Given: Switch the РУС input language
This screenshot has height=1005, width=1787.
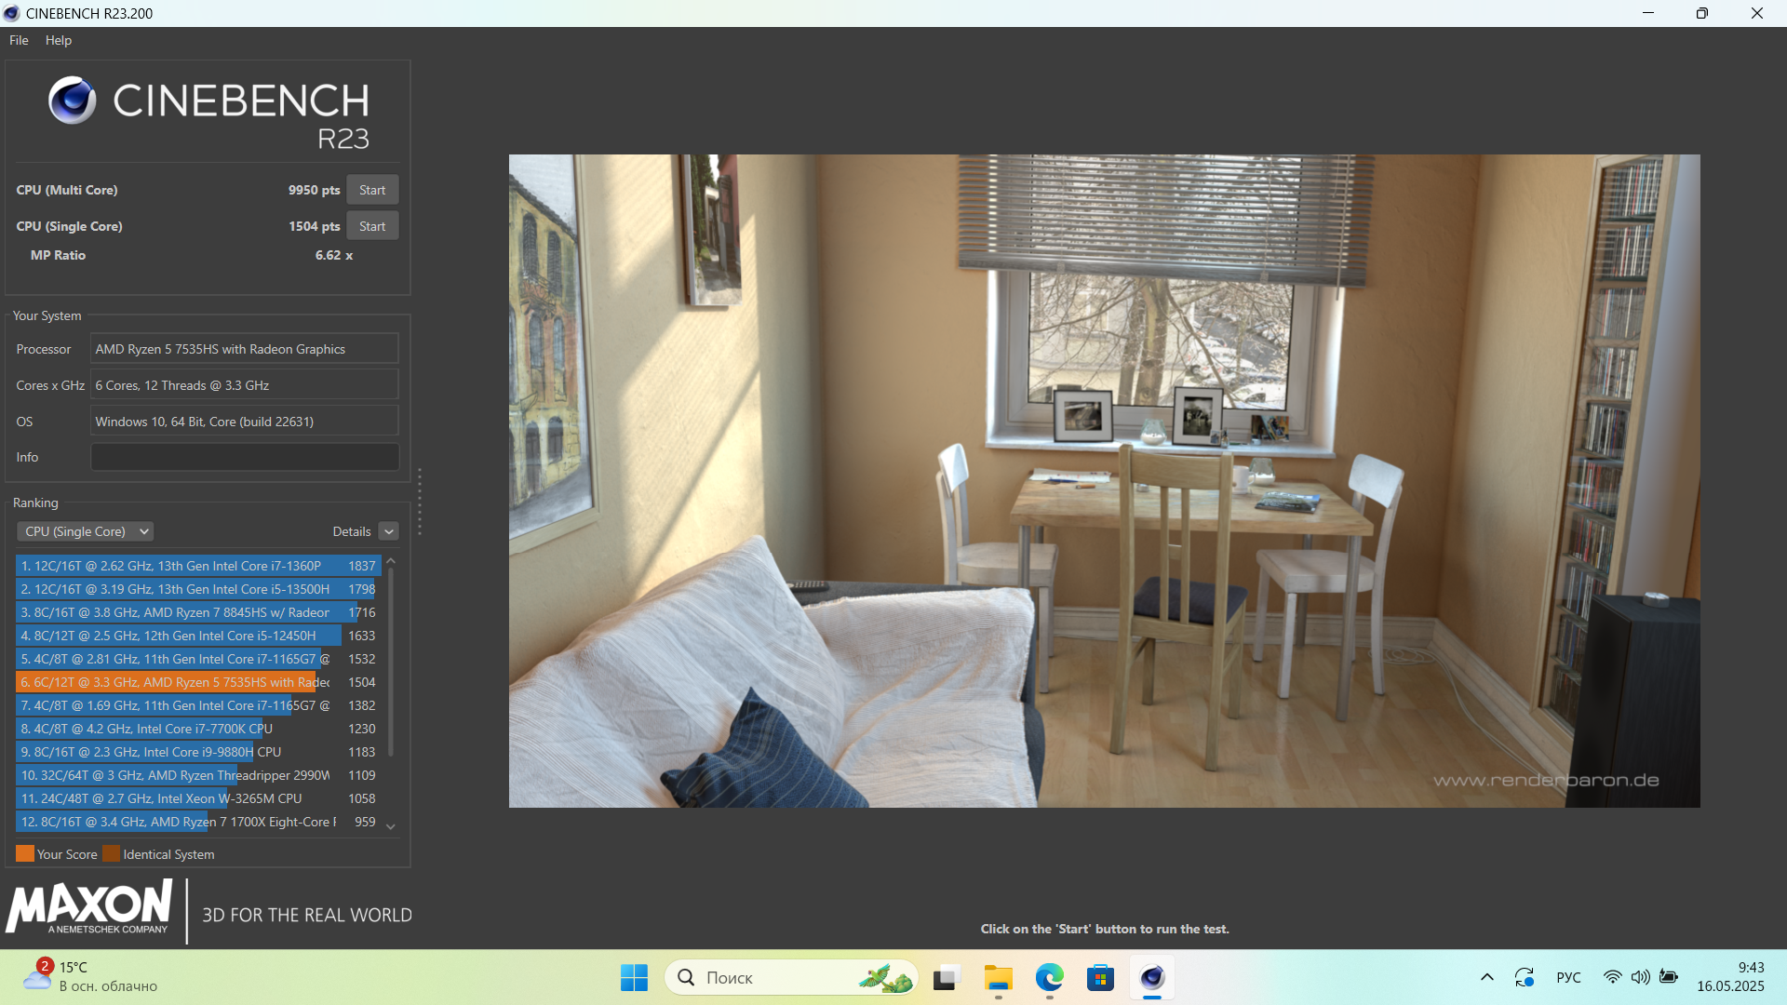Looking at the screenshot, I should tap(1568, 977).
